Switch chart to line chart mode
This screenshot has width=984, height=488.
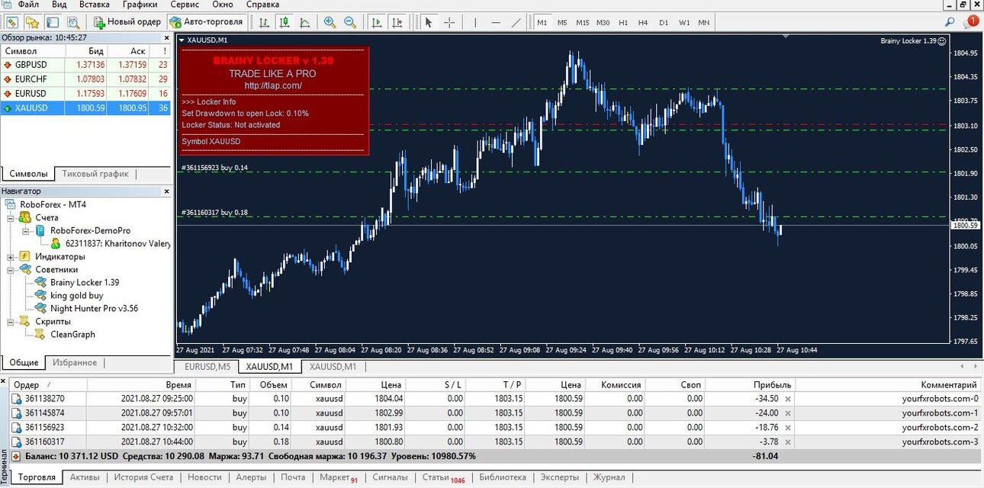click(305, 22)
